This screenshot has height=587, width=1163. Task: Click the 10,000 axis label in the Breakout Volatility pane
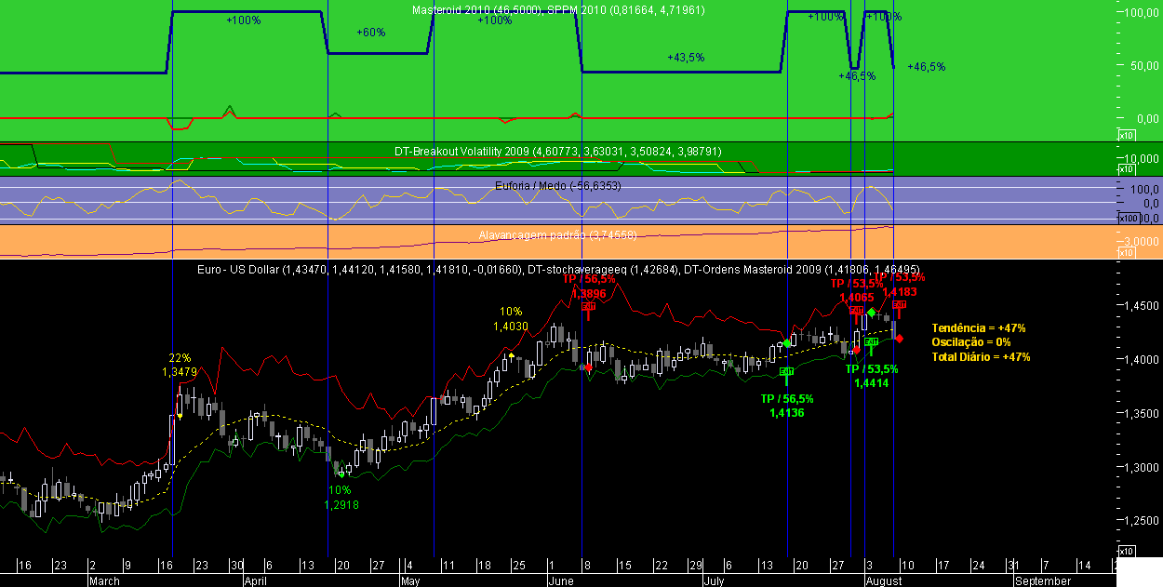coord(1143,158)
